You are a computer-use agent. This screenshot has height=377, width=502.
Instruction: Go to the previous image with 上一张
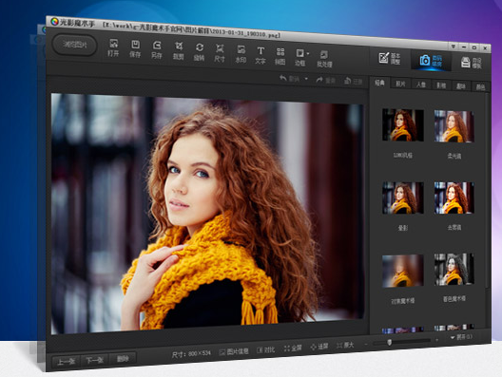tap(66, 361)
